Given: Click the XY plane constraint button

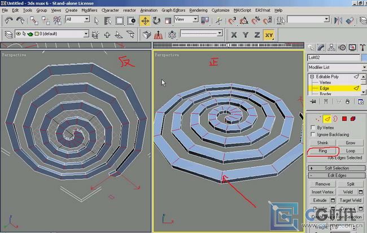Looking at the screenshot, I should (x=269, y=35).
